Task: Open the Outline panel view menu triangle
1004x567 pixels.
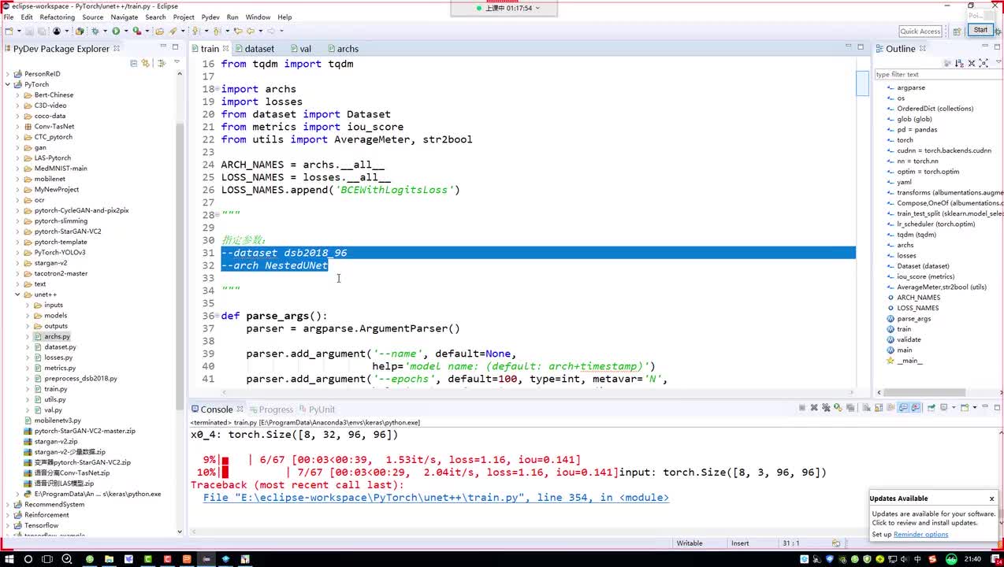Action: [x=998, y=61]
